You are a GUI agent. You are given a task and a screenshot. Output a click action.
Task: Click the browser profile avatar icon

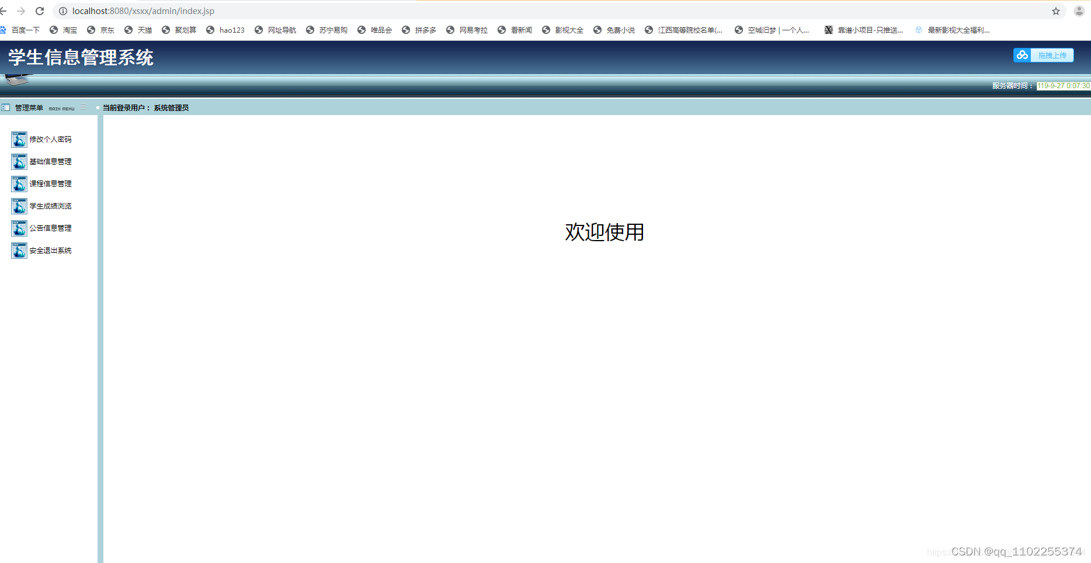tap(1078, 11)
